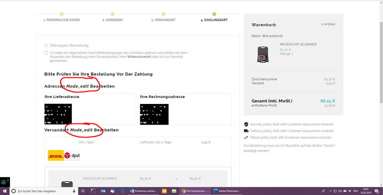The image size is (383, 195).
Task: Click the DHL logo in shipping row
Action: coord(56,156)
